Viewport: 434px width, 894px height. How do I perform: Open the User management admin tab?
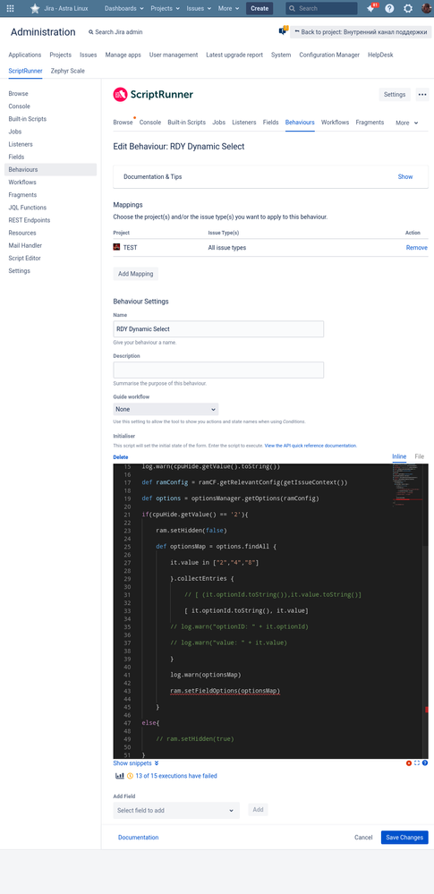pyautogui.click(x=174, y=55)
